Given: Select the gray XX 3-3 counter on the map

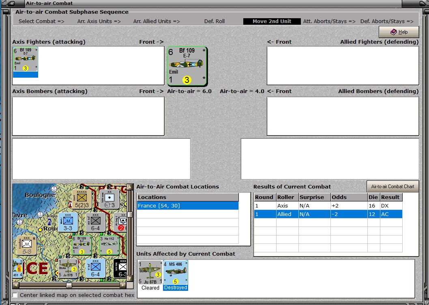Looking at the screenshot, I should (x=109, y=199).
